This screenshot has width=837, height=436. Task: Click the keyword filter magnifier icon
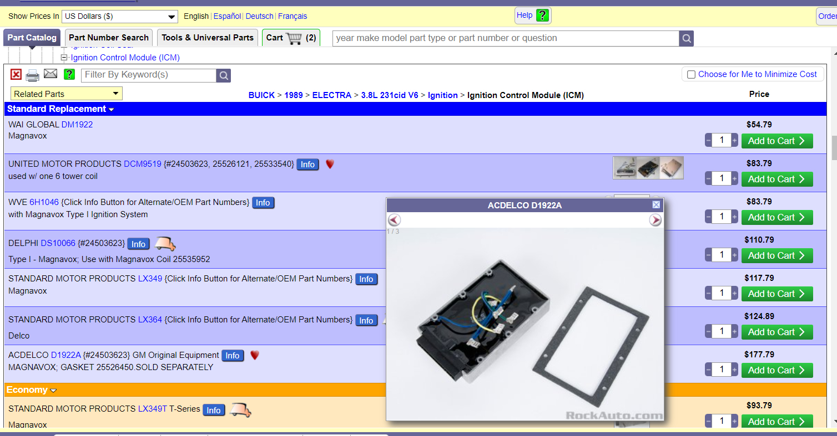224,75
